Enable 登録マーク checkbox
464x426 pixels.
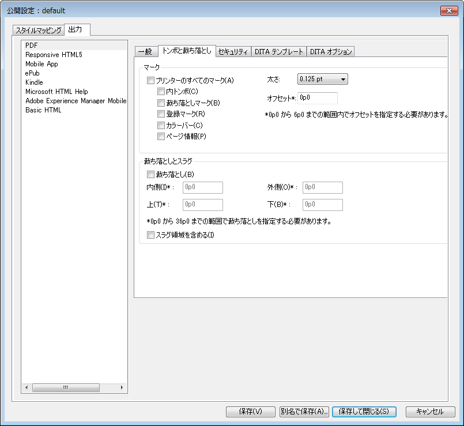161,114
